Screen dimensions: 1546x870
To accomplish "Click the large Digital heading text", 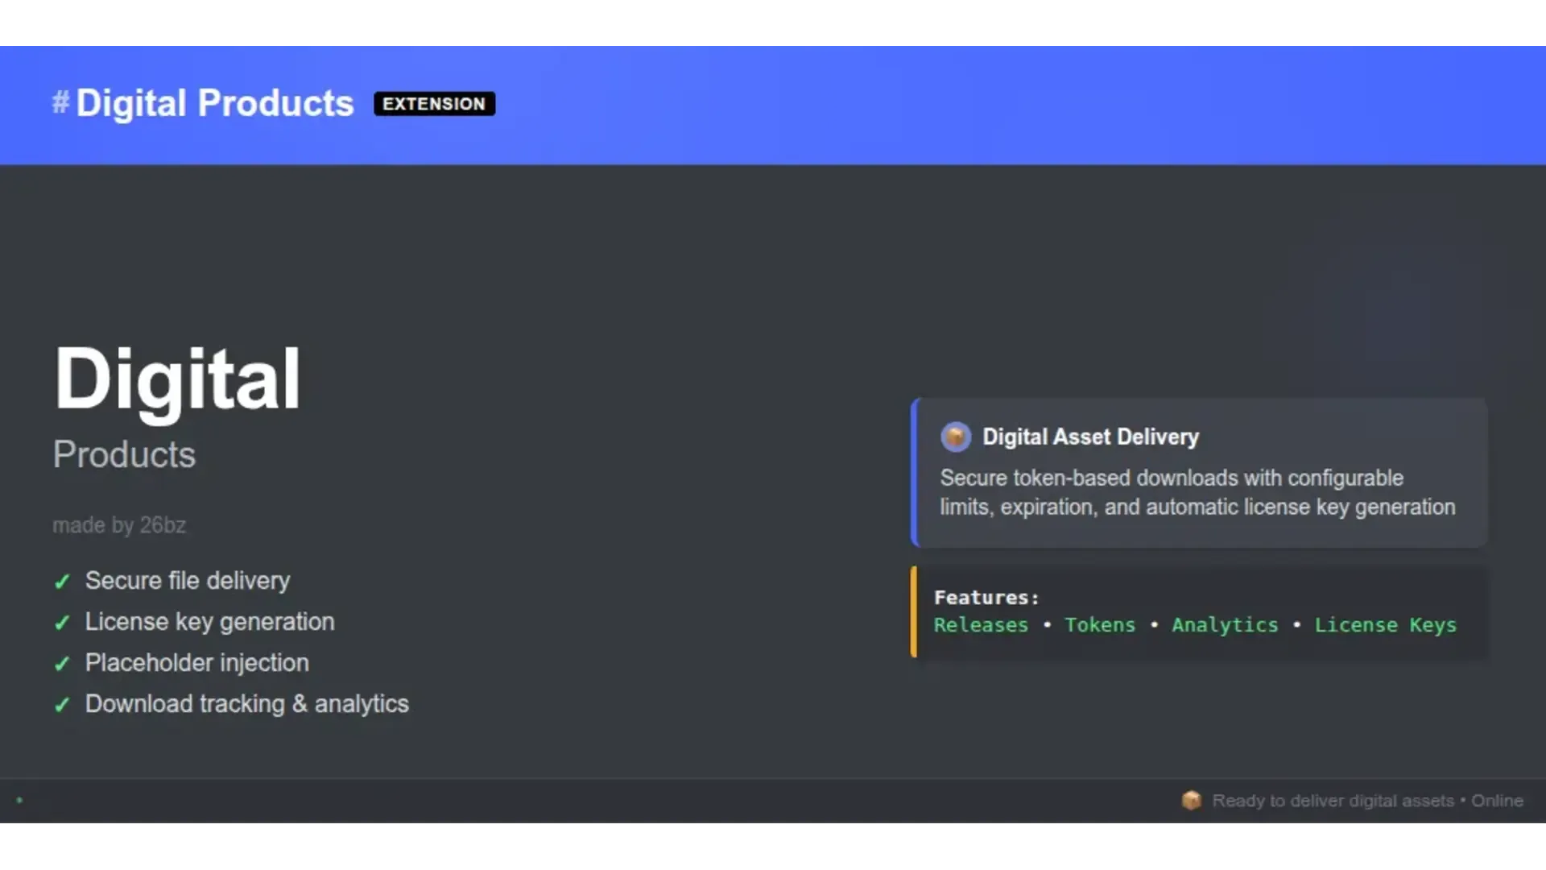I will click(x=177, y=379).
